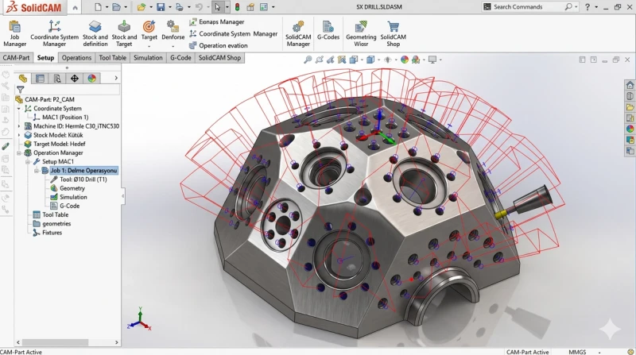The image size is (636, 355).
Task: Collapse Job 1: Delme Operasyonu node
Action: [x=37, y=171]
